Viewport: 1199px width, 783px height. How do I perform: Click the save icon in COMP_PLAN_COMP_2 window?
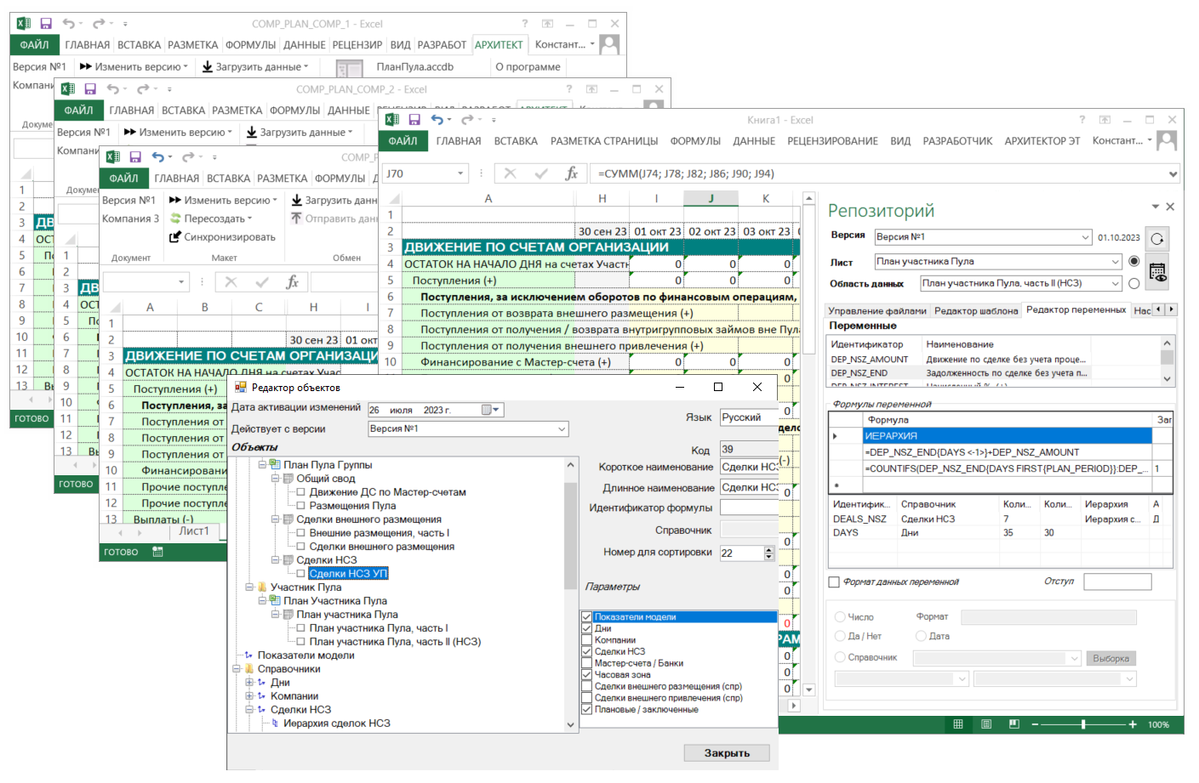point(90,89)
